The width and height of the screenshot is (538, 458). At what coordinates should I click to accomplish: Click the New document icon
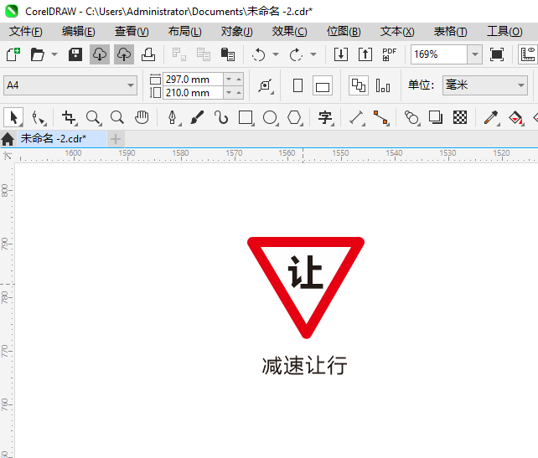coord(13,54)
